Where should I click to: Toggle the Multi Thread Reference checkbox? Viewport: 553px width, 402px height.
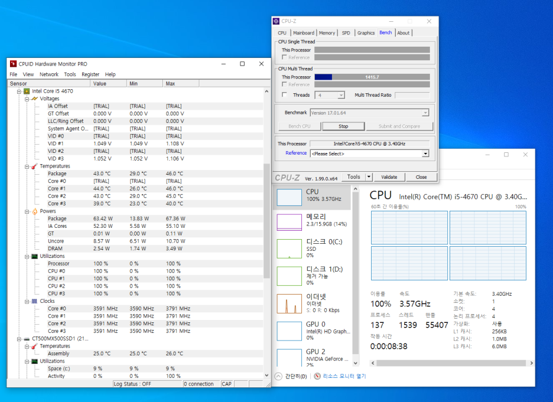point(284,84)
